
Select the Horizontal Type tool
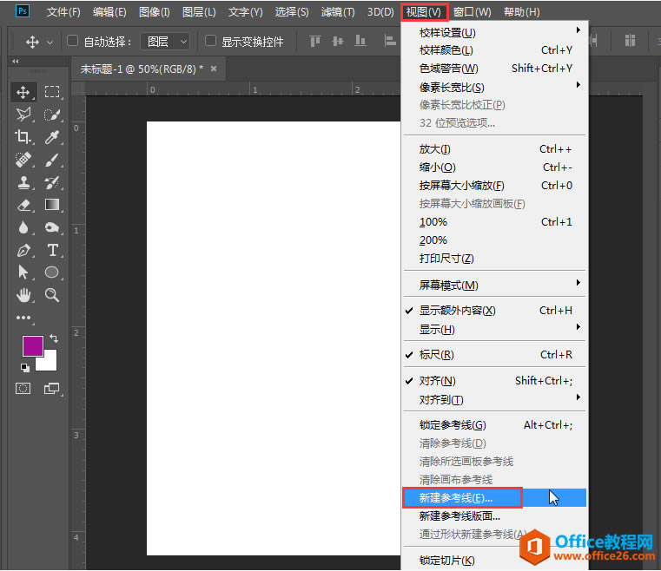click(52, 250)
